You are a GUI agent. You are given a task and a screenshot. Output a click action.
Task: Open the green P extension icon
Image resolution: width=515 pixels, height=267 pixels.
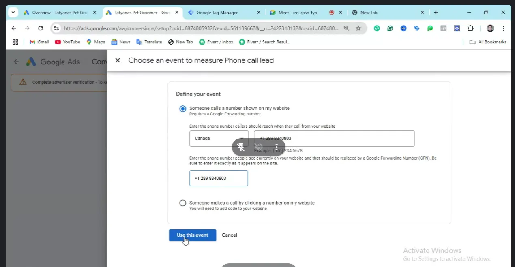click(430, 28)
